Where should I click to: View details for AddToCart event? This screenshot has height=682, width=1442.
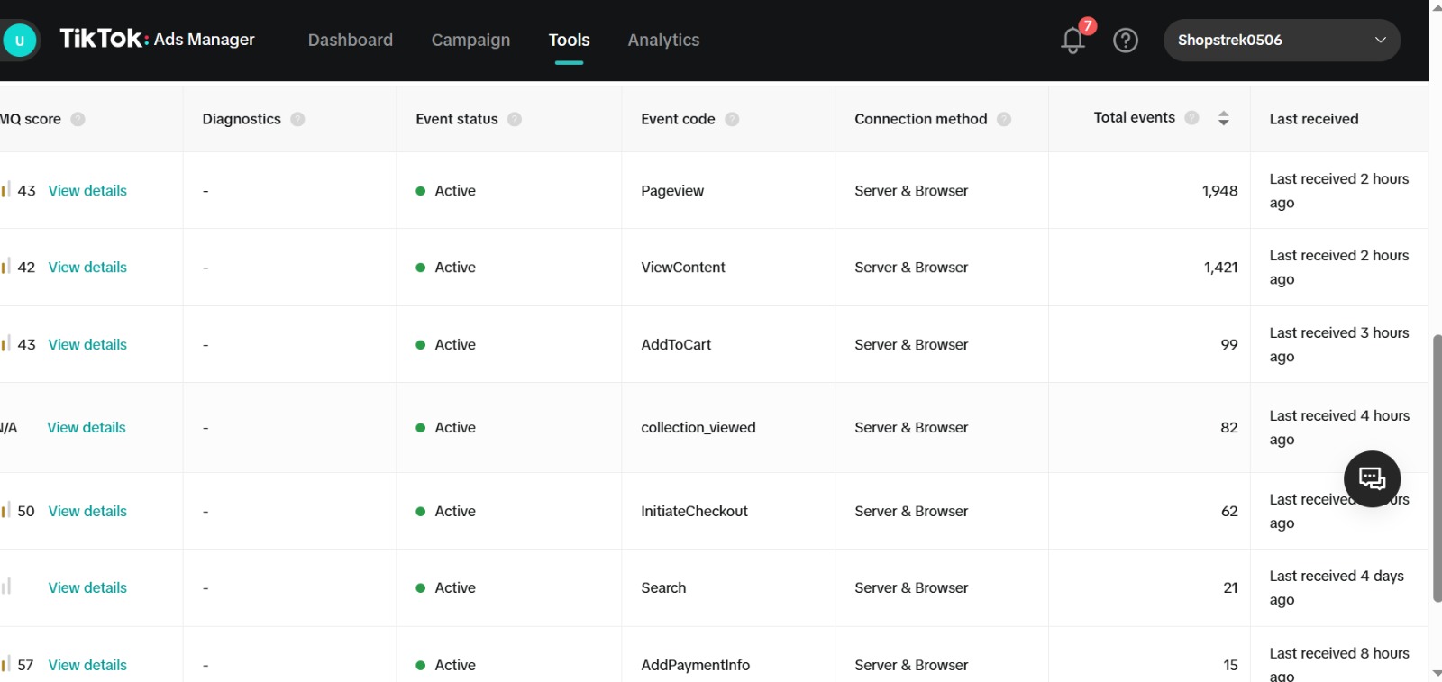coord(87,345)
